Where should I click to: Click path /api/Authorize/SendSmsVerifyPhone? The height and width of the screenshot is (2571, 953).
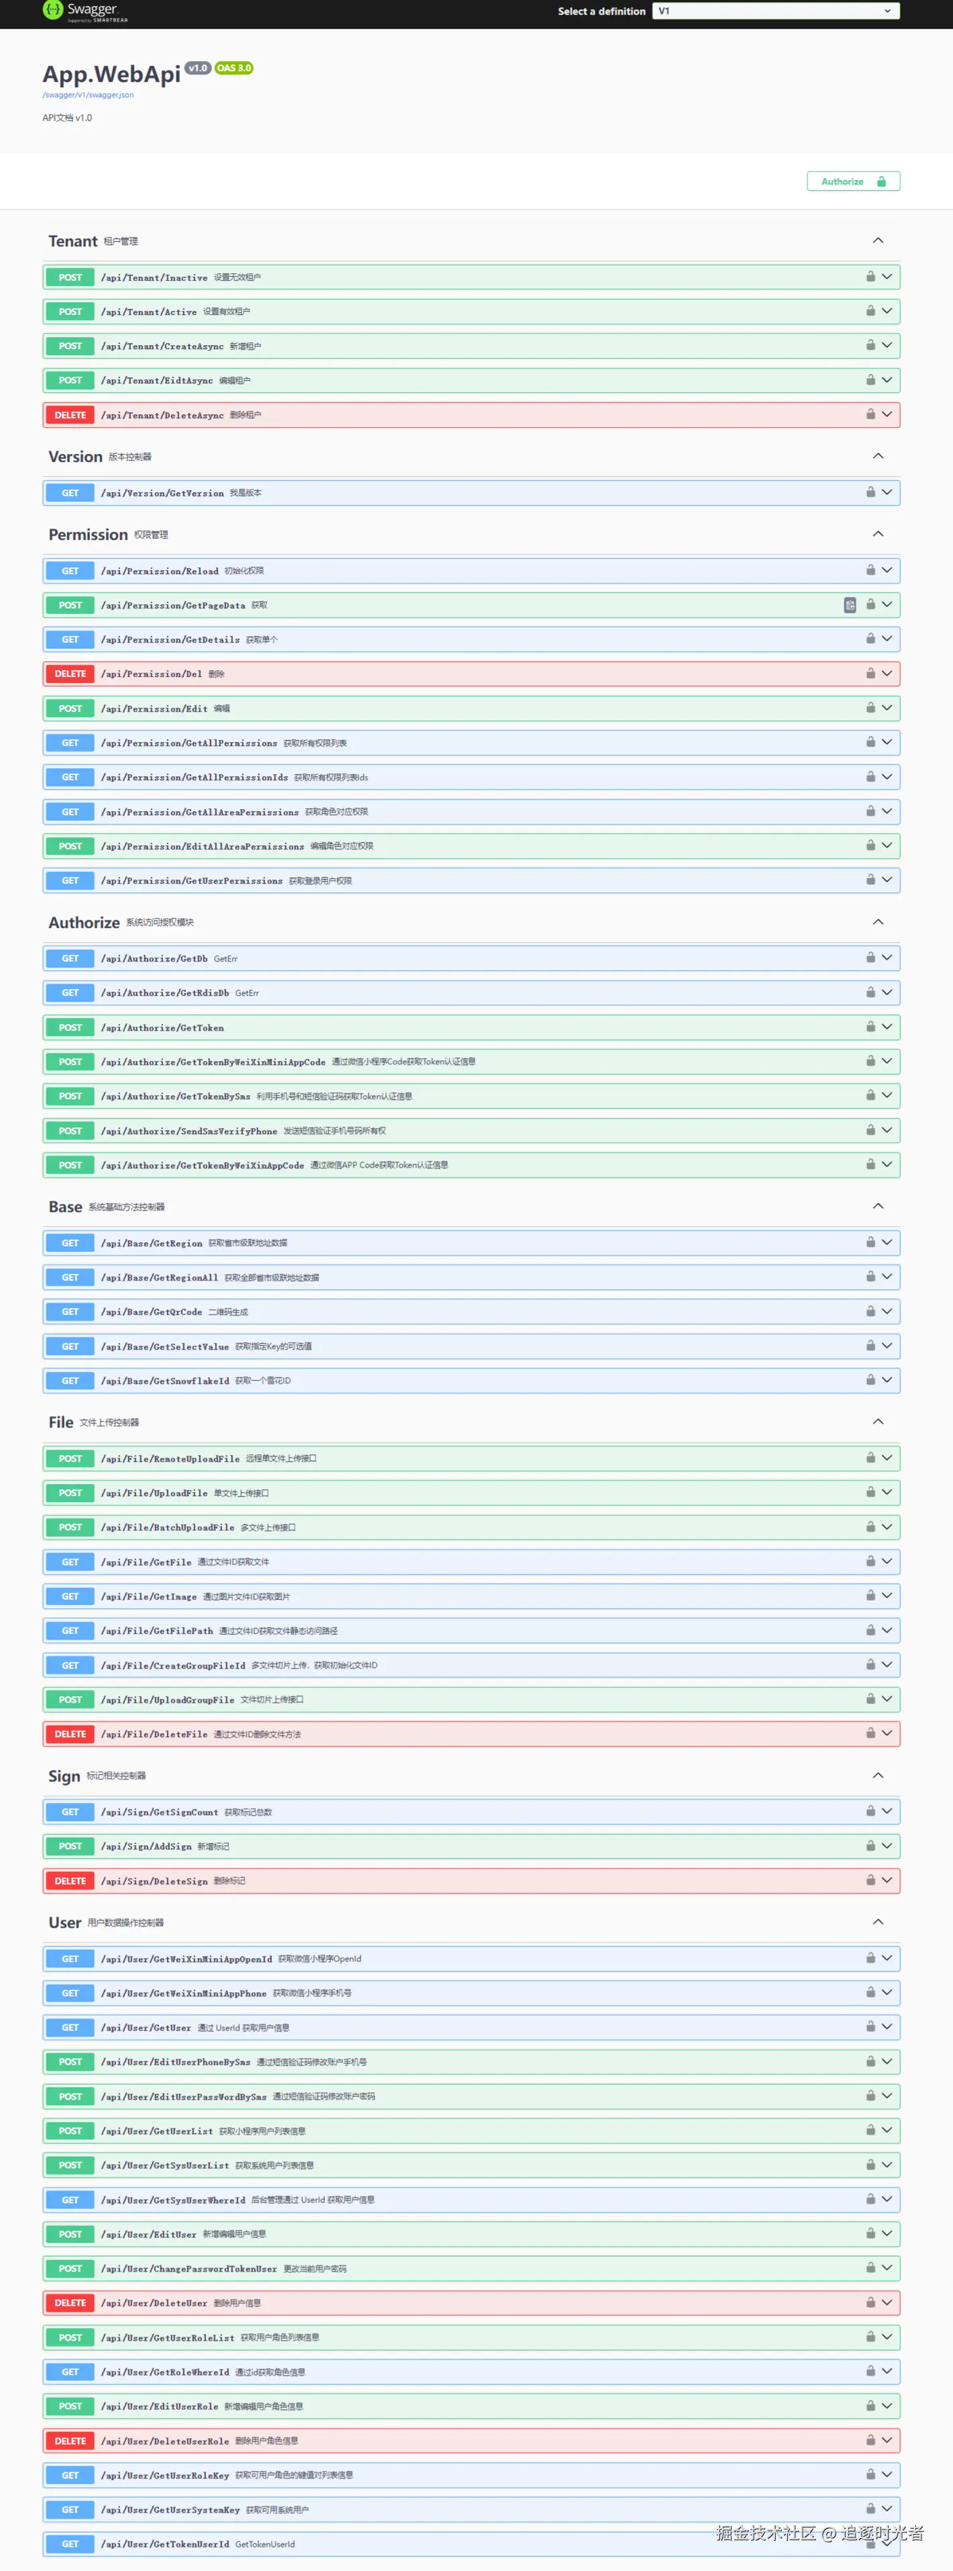pos(189,1131)
